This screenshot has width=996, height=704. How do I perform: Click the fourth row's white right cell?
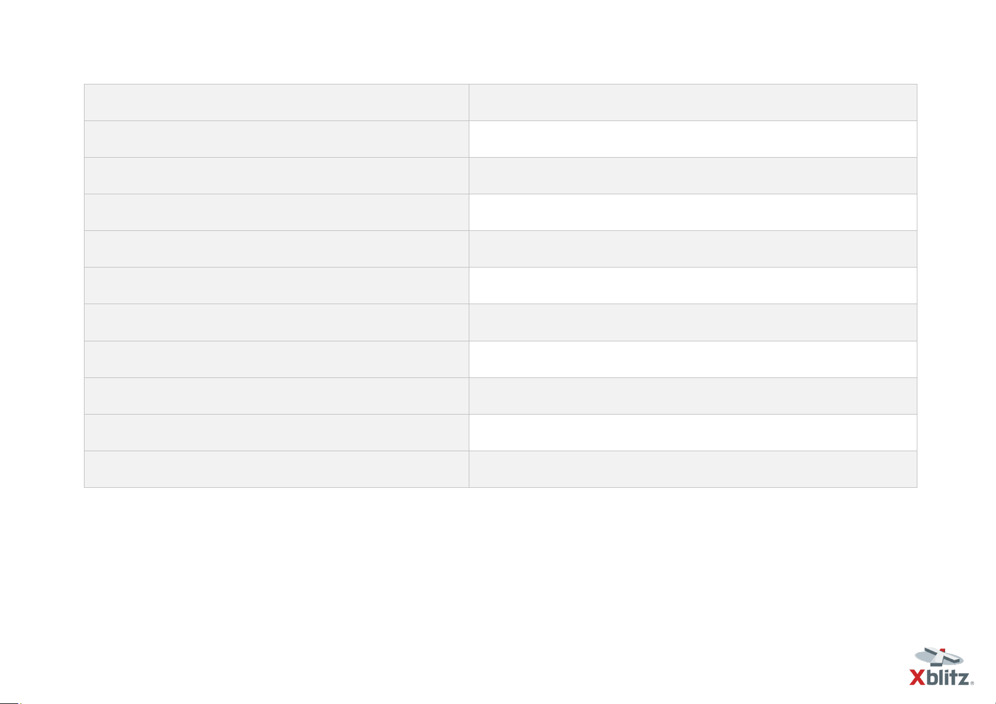(693, 212)
